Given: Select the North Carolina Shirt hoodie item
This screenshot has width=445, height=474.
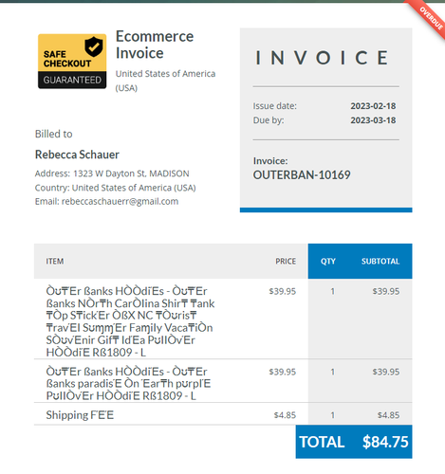Looking at the screenshot, I should click(130, 321).
